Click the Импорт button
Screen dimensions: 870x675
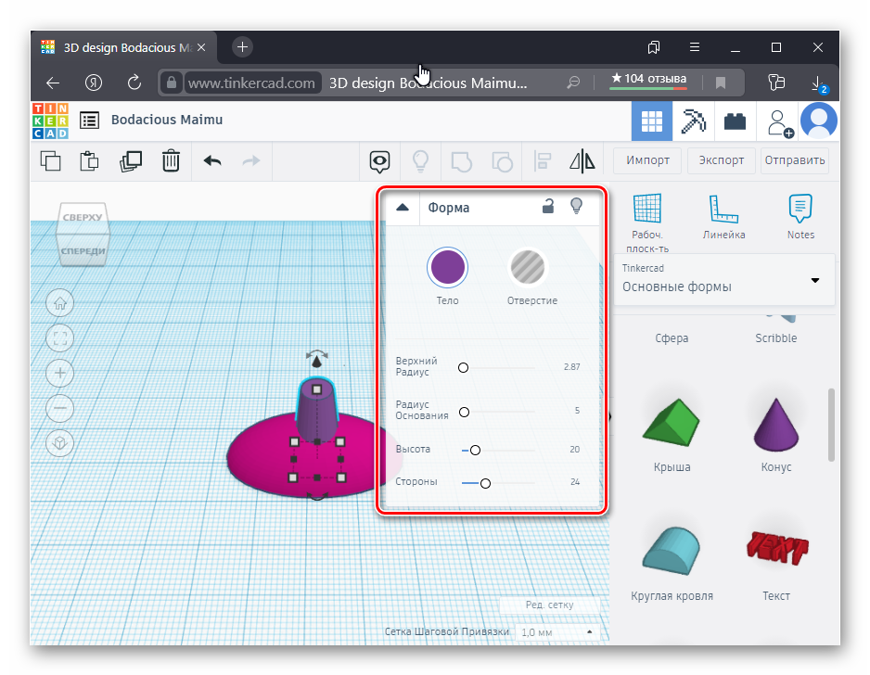coord(647,159)
